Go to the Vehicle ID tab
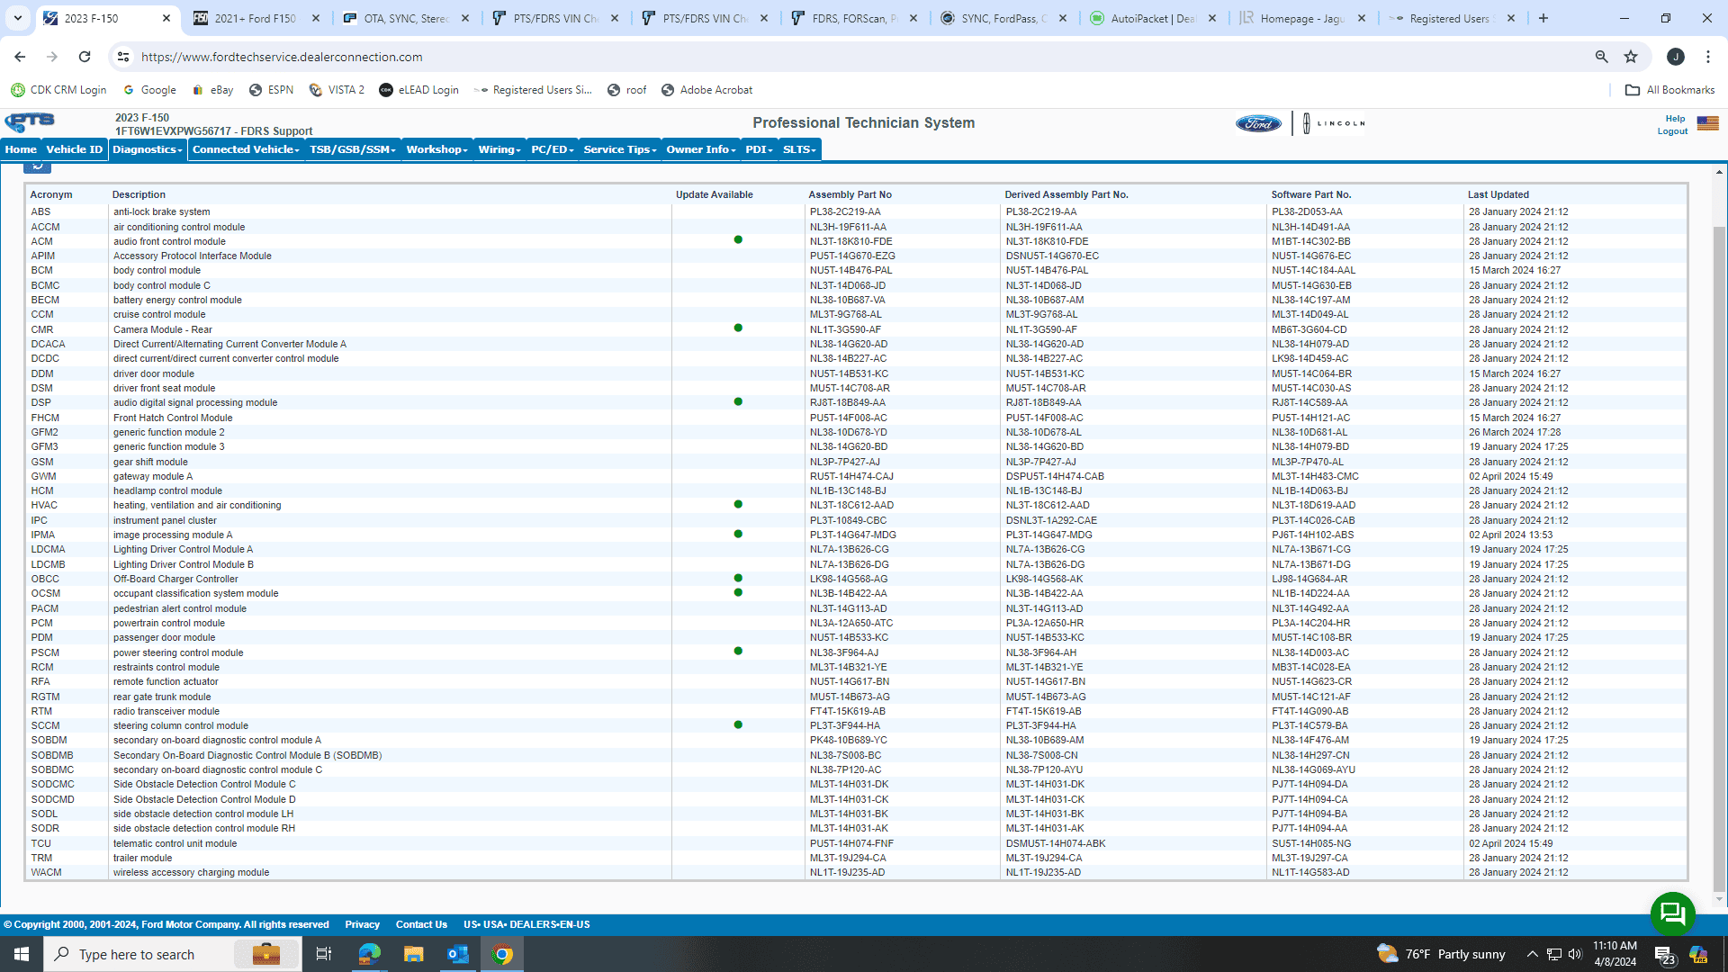Image resolution: width=1728 pixels, height=972 pixels. tap(74, 149)
